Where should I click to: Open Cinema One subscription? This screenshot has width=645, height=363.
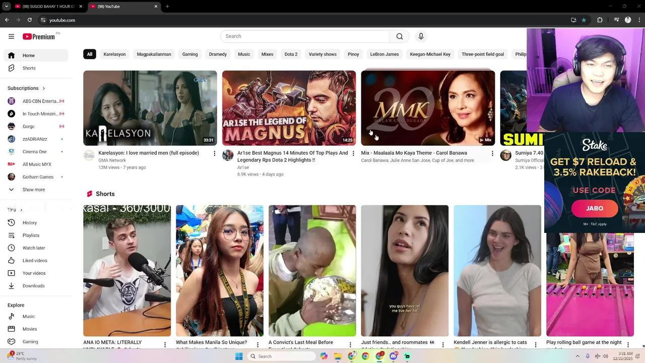(35, 152)
